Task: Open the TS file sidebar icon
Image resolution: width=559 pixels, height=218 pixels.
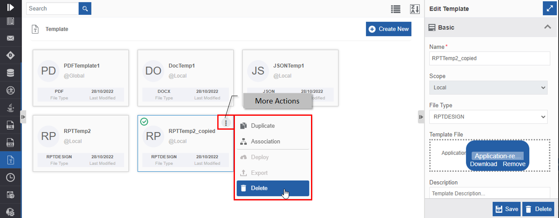Action: tap(11, 125)
